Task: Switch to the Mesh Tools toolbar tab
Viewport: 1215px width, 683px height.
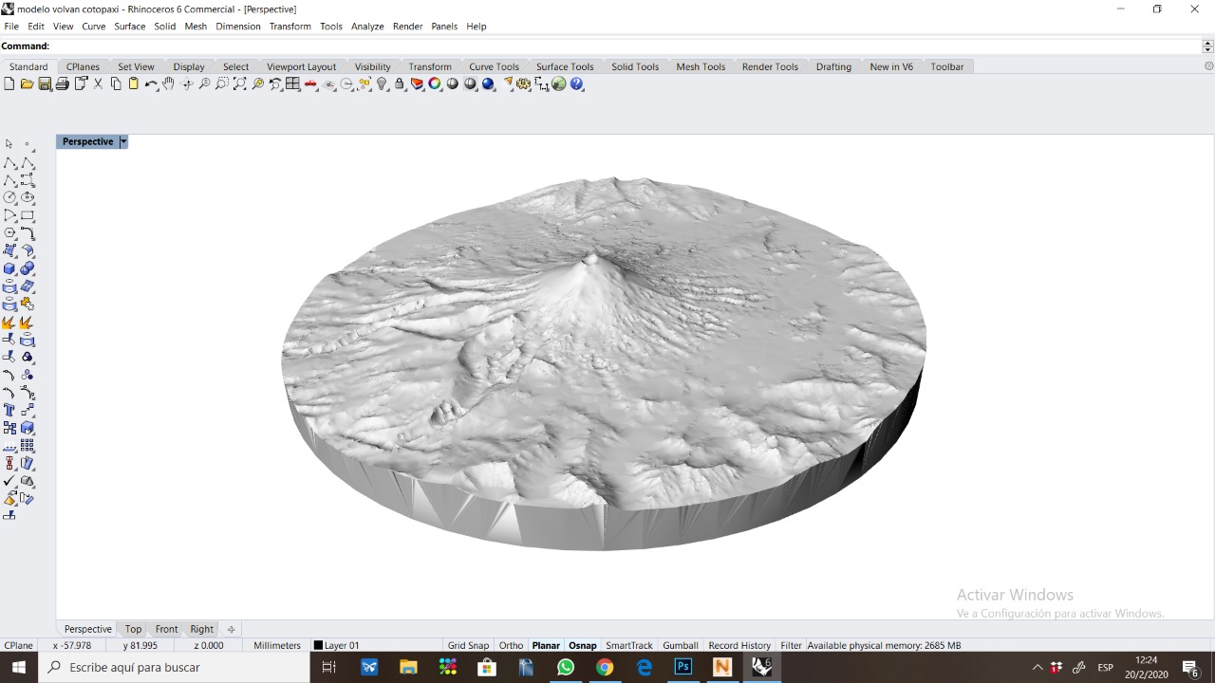Action: [x=701, y=66]
